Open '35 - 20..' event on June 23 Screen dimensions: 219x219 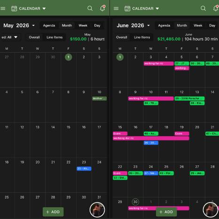(135, 173)
